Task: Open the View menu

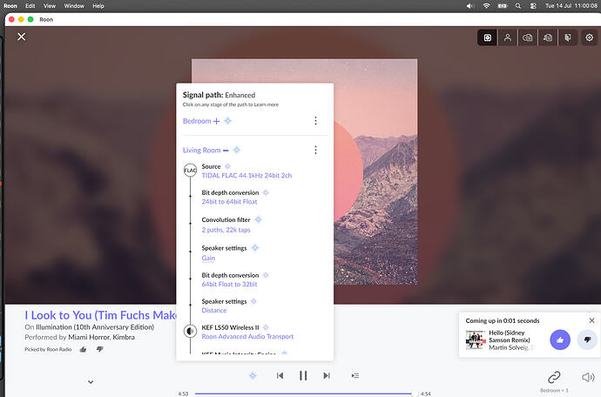Action: point(50,6)
